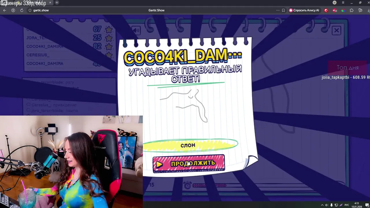
Task: Close the current browser tab
Action: (x=50, y=3)
